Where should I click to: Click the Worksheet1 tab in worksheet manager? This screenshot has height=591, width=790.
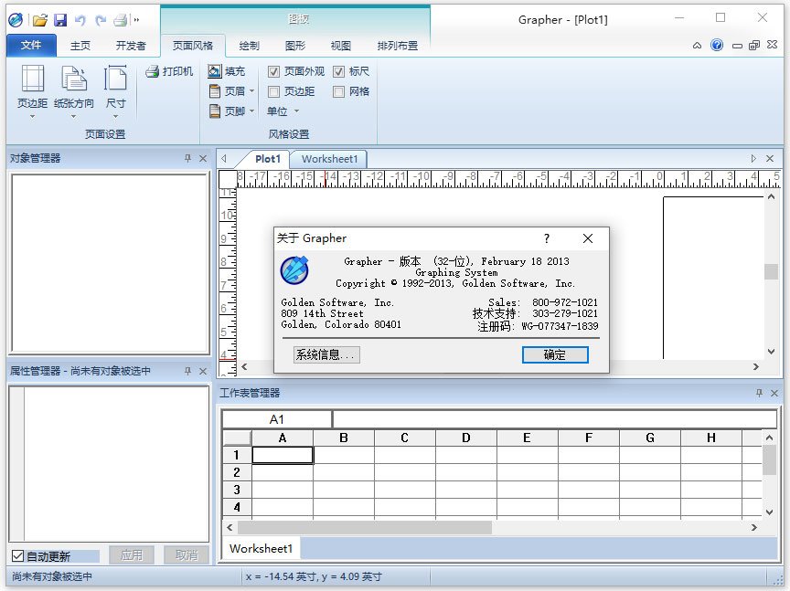point(261,548)
